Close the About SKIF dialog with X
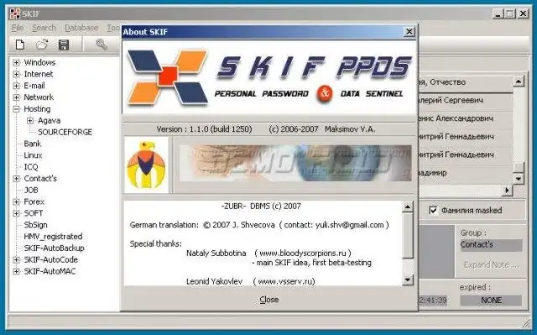Image resolution: width=537 pixels, height=335 pixels. (x=409, y=32)
